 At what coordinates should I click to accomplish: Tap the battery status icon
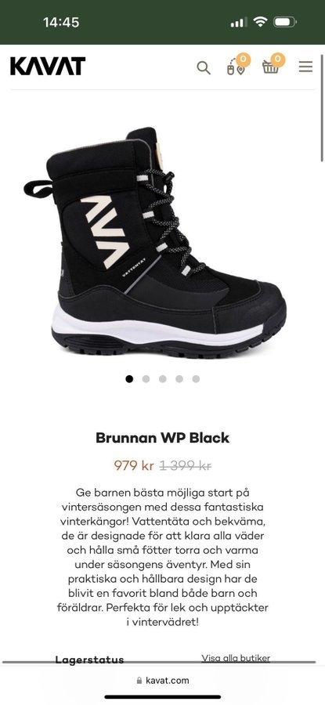[285, 22]
